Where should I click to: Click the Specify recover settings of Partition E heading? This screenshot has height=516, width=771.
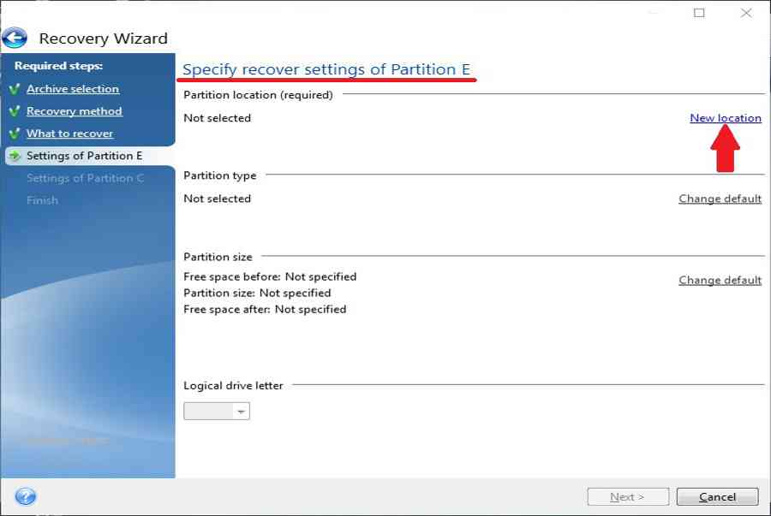click(x=326, y=69)
